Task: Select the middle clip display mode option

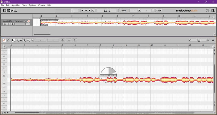Action: coord(199,40)
